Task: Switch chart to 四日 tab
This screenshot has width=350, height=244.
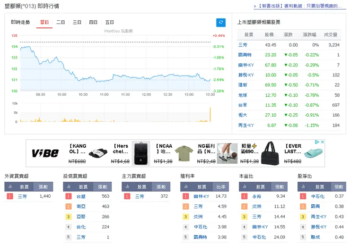Action: pyautogui.click(x=93, y=23)
